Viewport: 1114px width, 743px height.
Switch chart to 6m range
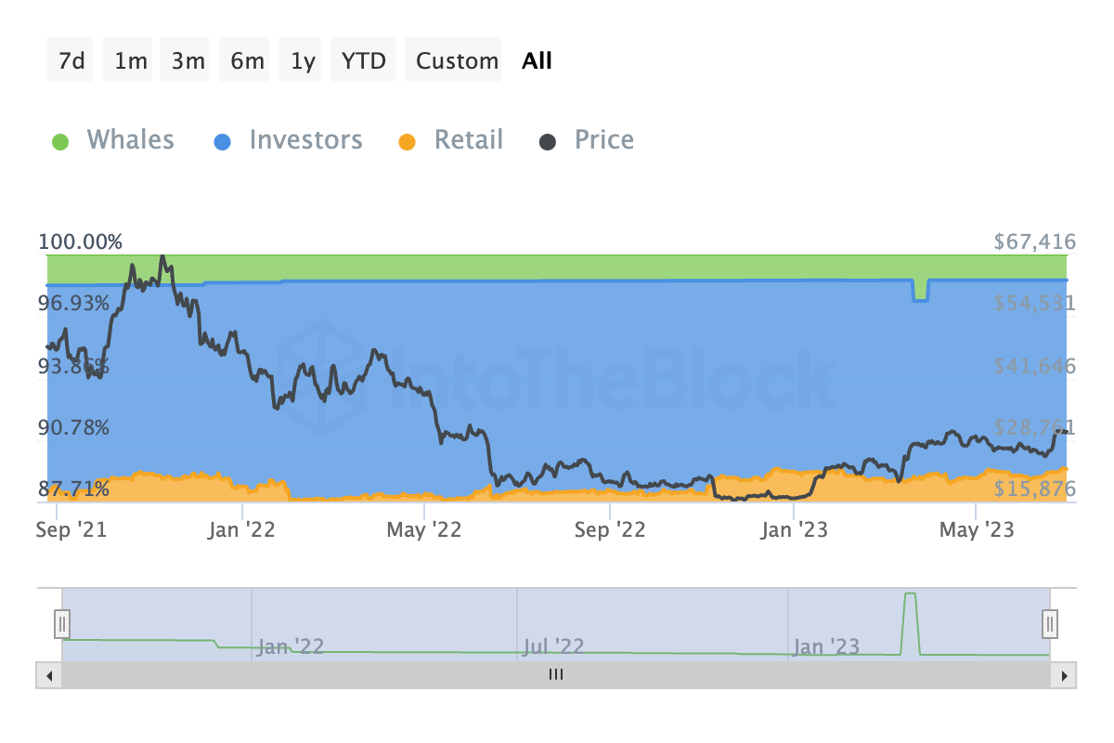(x=247, y=61)
